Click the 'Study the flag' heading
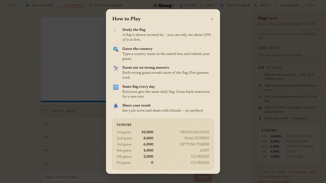 click(x=134, y=30)
